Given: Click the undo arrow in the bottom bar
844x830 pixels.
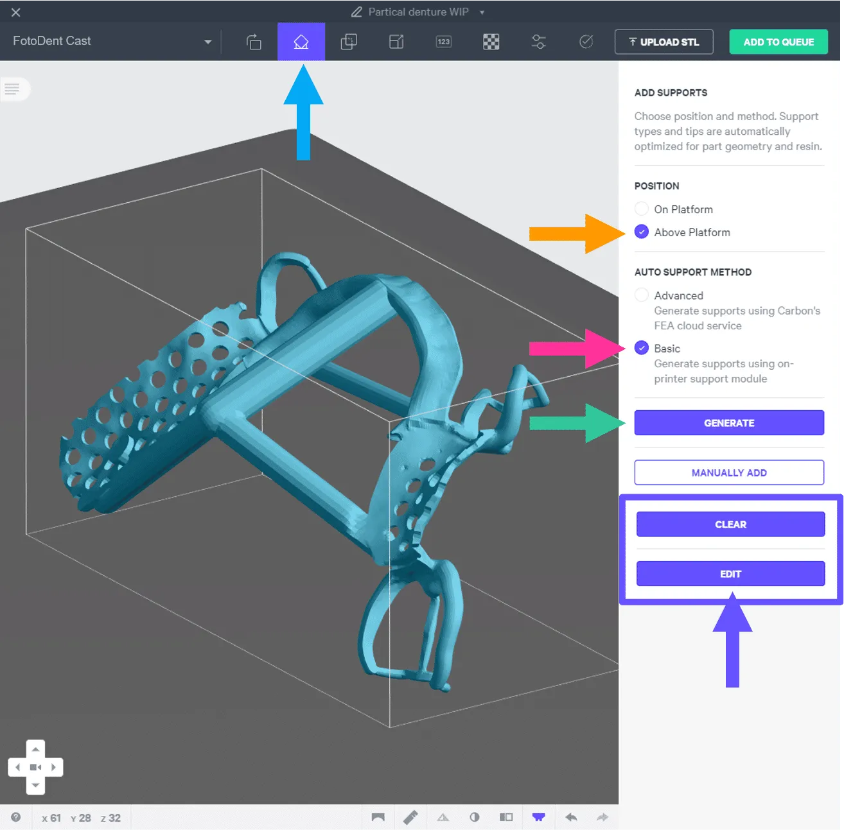Looking at the screenshot, I should 571,817.
